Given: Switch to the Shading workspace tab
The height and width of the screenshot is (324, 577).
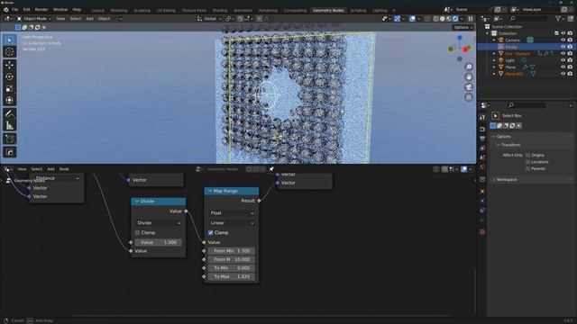Looking at the screenshot, I should (x=220, y=10).
